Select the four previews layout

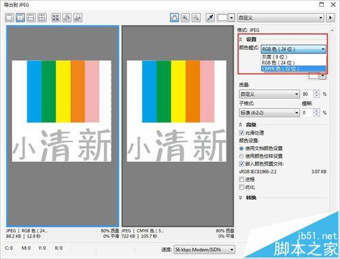pos(42,18)
